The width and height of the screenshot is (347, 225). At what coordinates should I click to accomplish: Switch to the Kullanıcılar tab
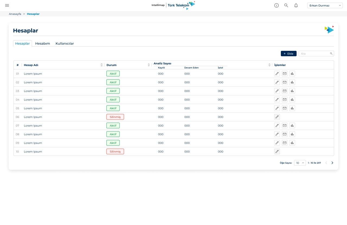(65, 43)
